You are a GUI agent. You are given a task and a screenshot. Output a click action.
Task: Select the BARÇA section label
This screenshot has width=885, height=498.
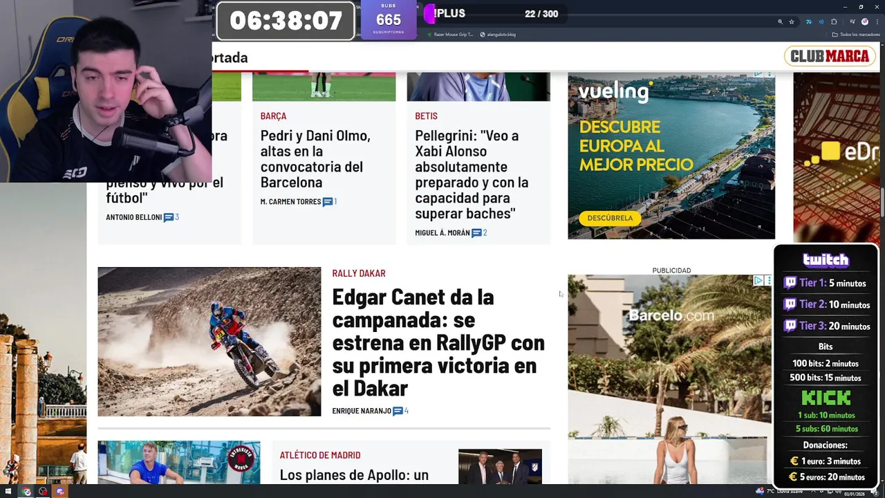pyautogui.click(x=273, y=116)
